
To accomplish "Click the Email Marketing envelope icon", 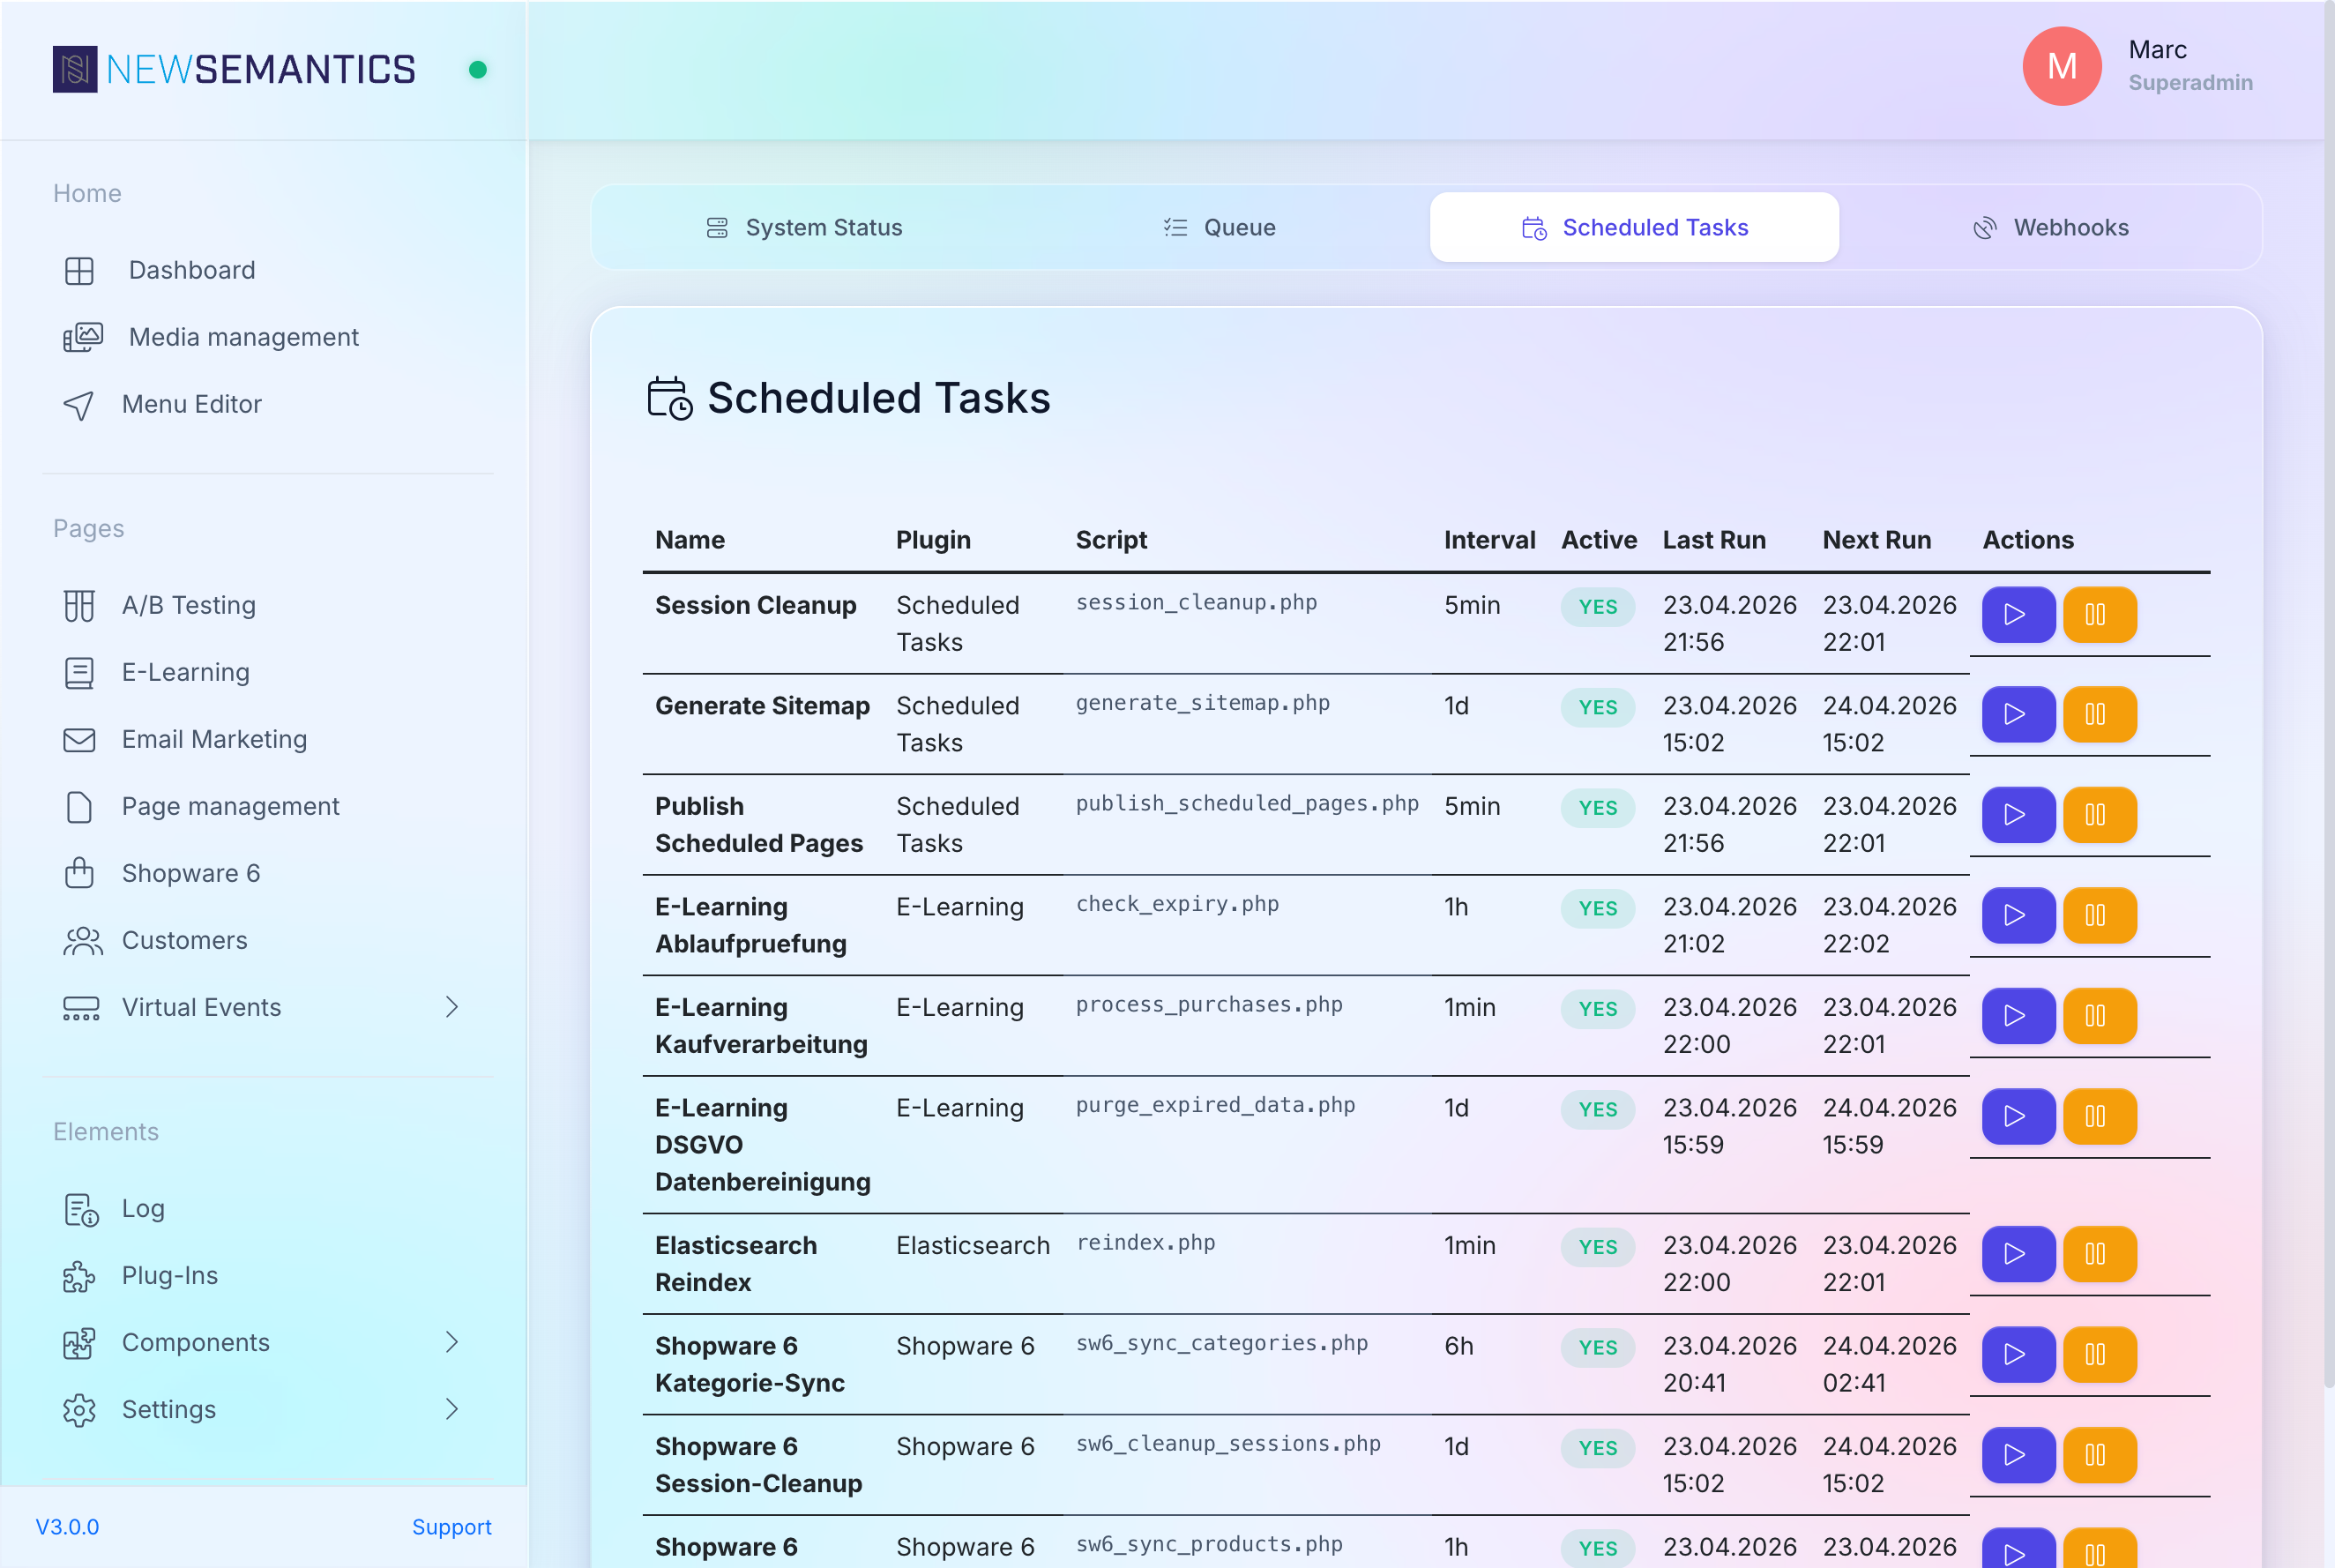I will coord(79,740).
